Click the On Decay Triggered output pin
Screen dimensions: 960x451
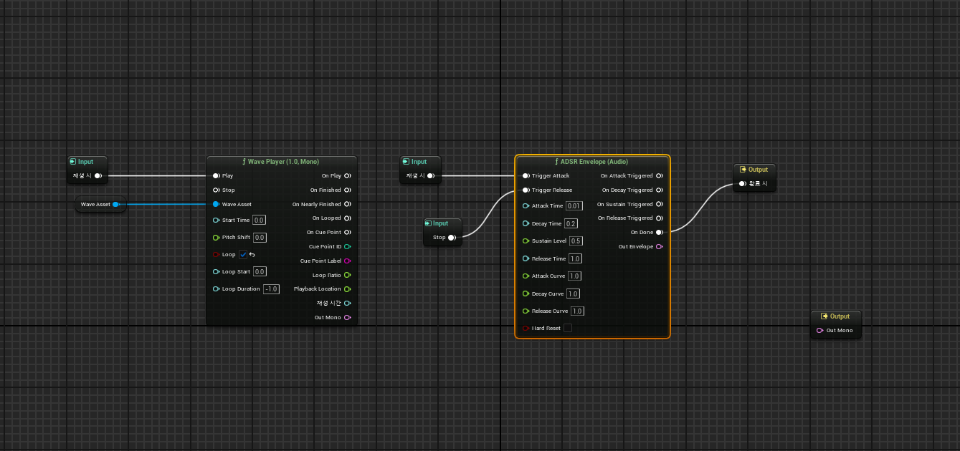(x=659, y=190)
